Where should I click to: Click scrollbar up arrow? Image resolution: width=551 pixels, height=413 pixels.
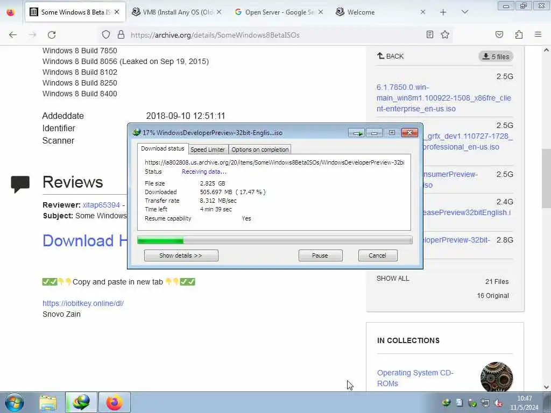[546, 50]
